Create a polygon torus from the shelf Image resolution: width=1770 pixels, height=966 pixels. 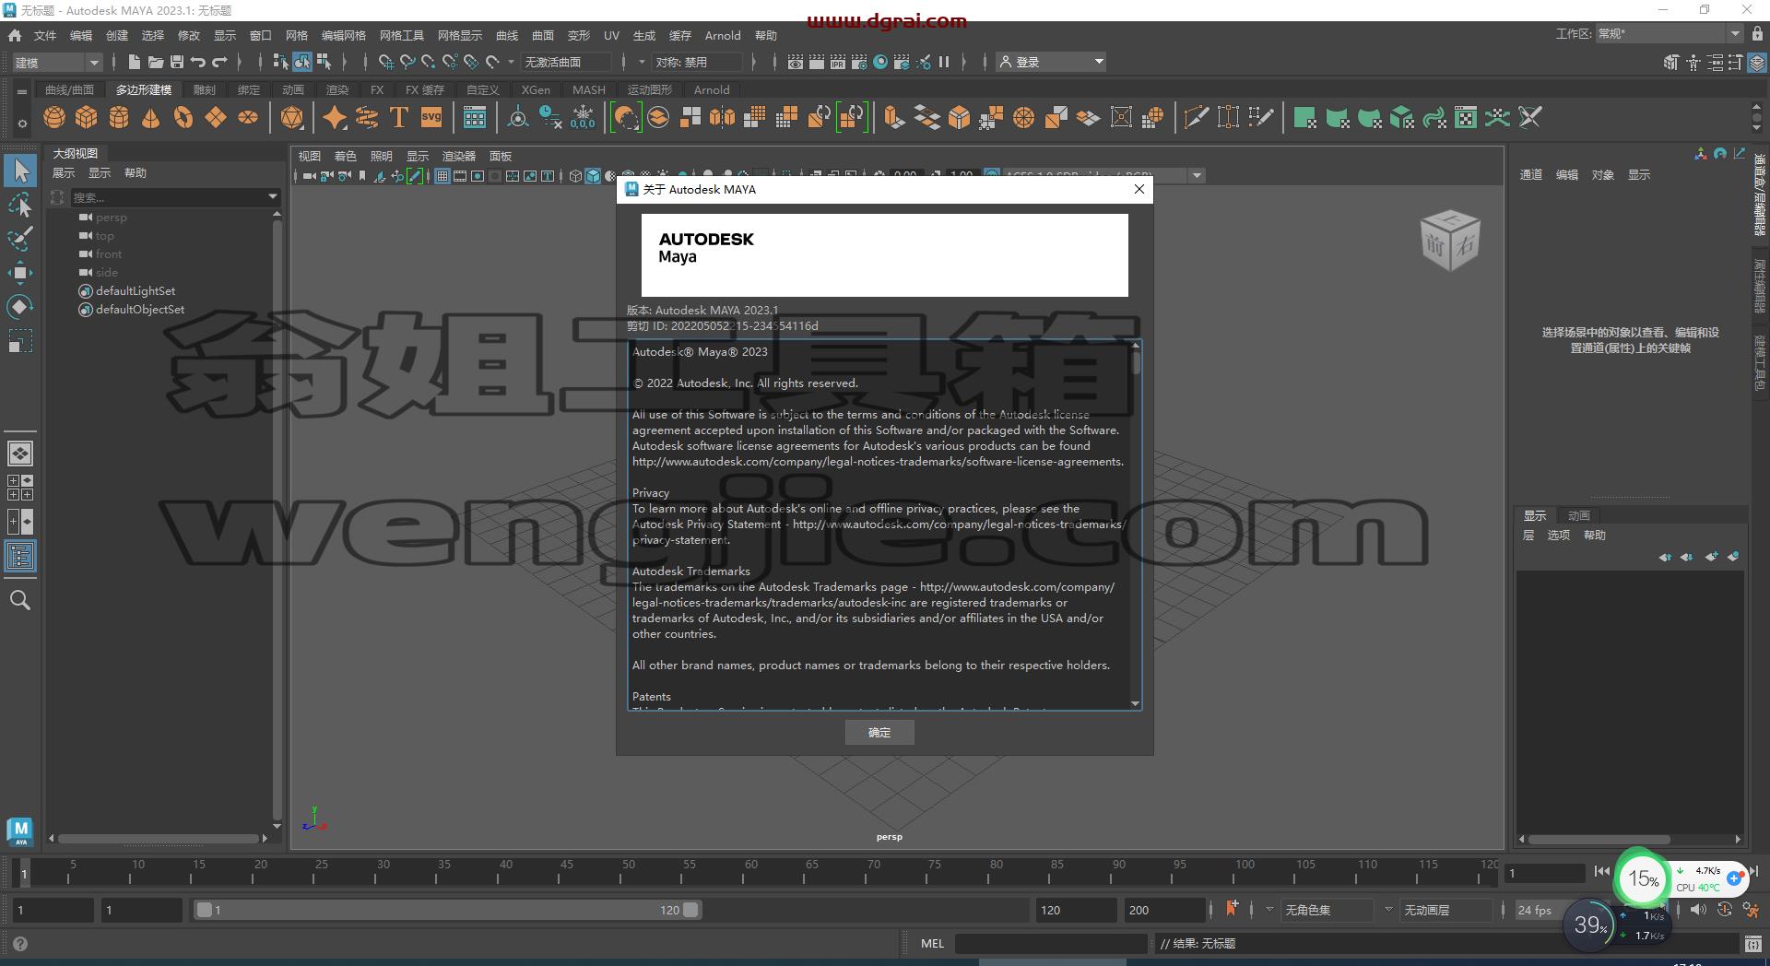click(x=183, y=117)
